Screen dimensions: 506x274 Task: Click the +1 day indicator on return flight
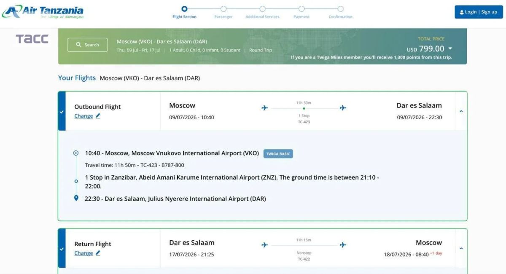(x=436, y=254)
